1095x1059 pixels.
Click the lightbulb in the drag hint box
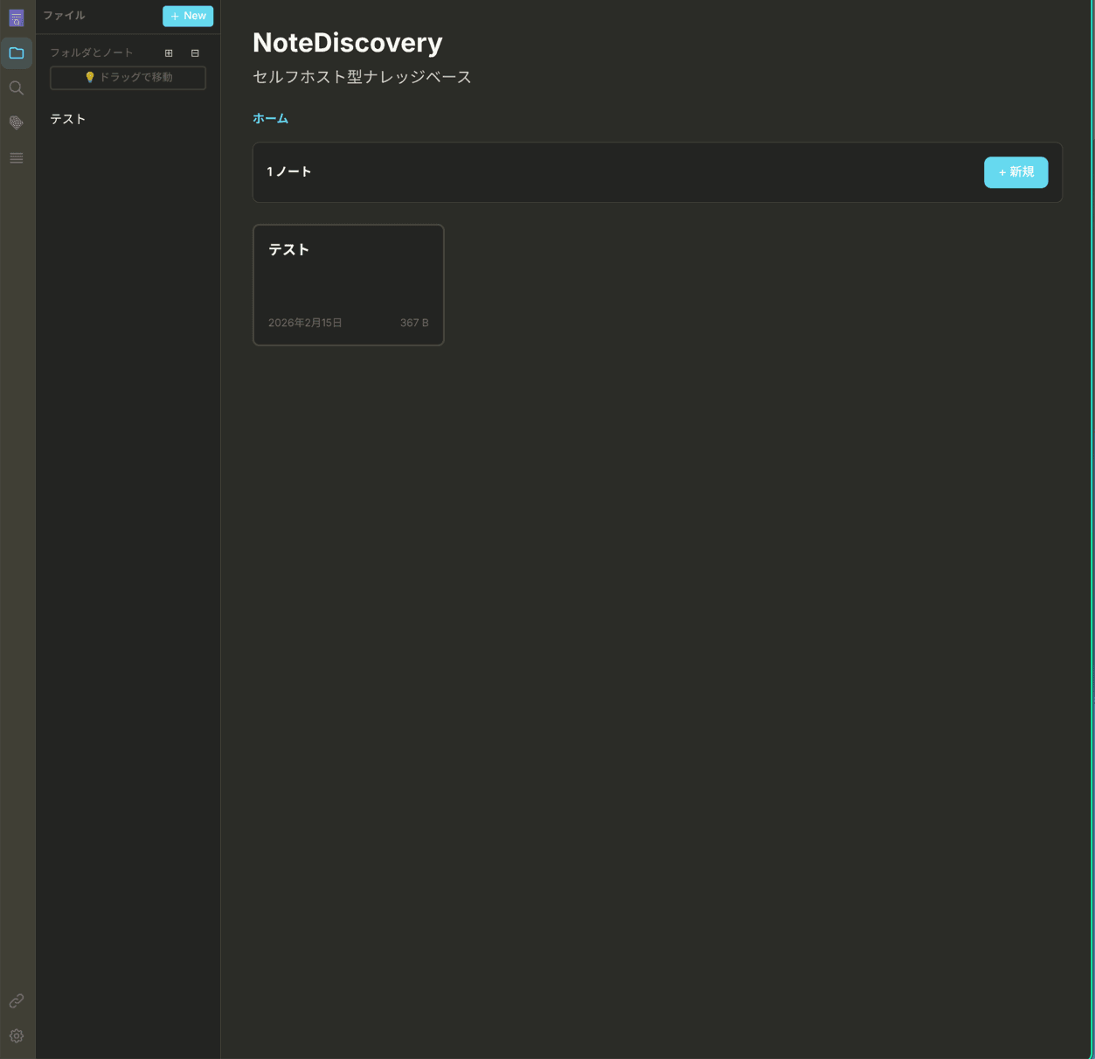click(90, 77)
